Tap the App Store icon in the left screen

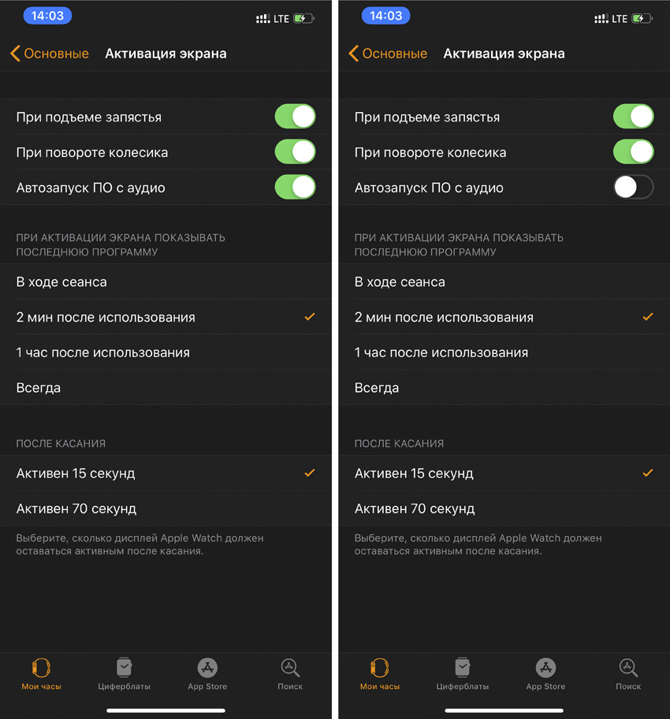pos(207,674)
